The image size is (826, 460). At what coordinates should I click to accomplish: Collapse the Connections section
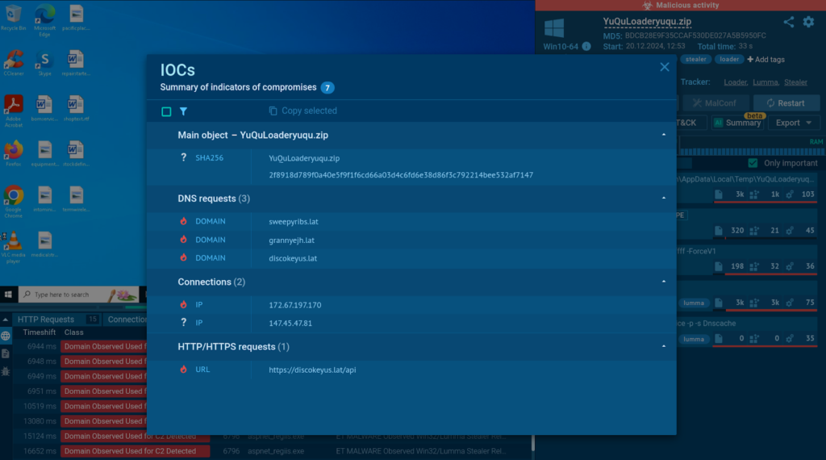[663, 282]
